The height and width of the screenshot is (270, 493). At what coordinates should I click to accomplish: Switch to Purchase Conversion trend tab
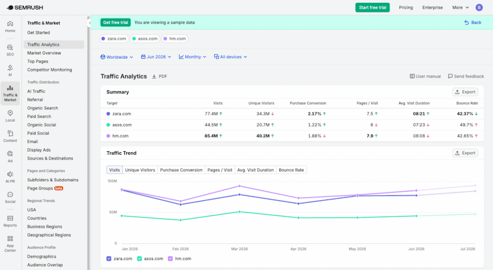tap(181, 170)
